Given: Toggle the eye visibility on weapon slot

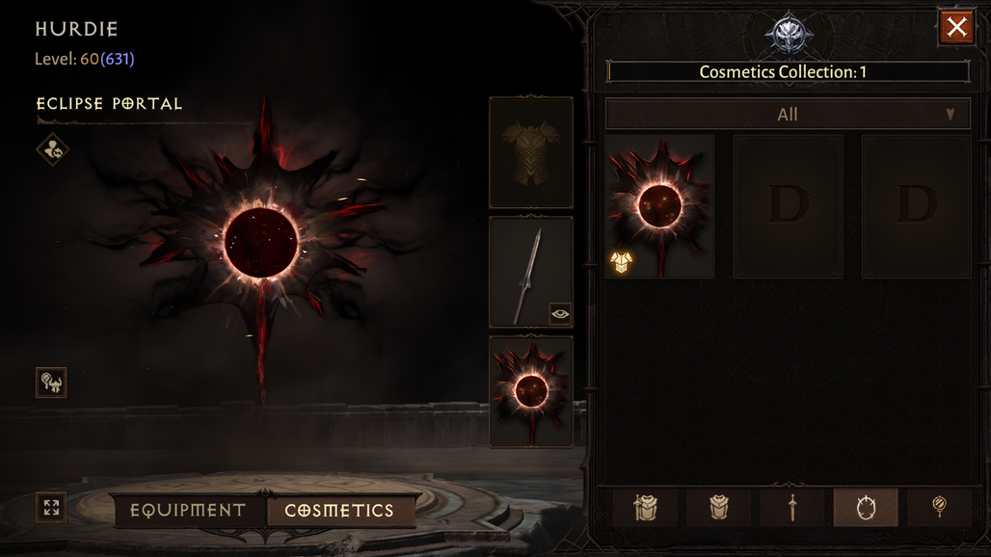Looking at the screenshot, I should 560,313.
